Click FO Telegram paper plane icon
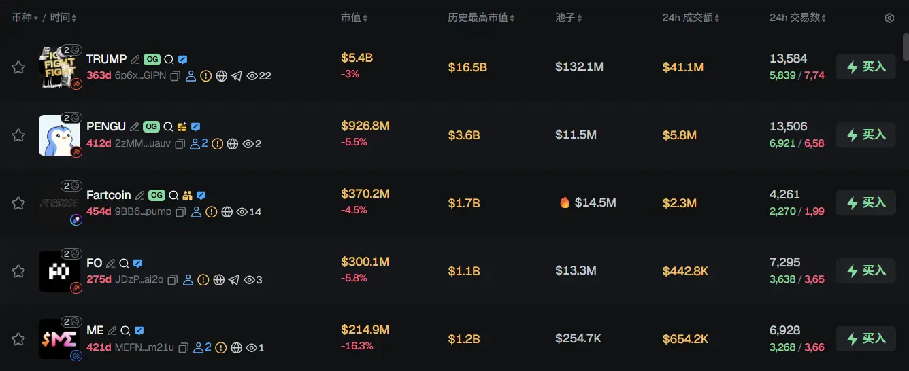 (x=233, y=280)
